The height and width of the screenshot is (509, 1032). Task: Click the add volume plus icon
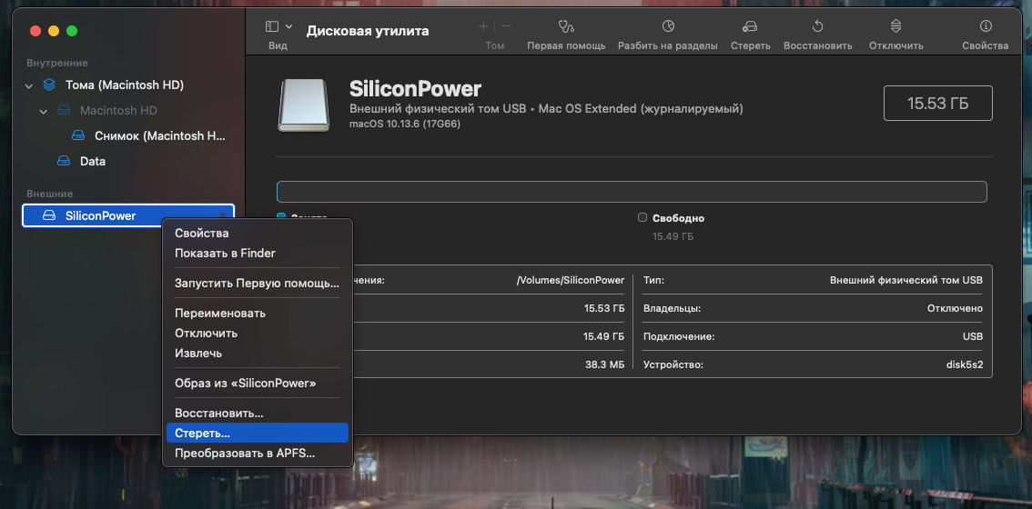tap(483, 26)
